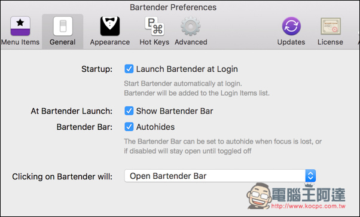Open the Clicking on Bartender will dropdown
Screen dimensions: 360x217
coord(220,176)
